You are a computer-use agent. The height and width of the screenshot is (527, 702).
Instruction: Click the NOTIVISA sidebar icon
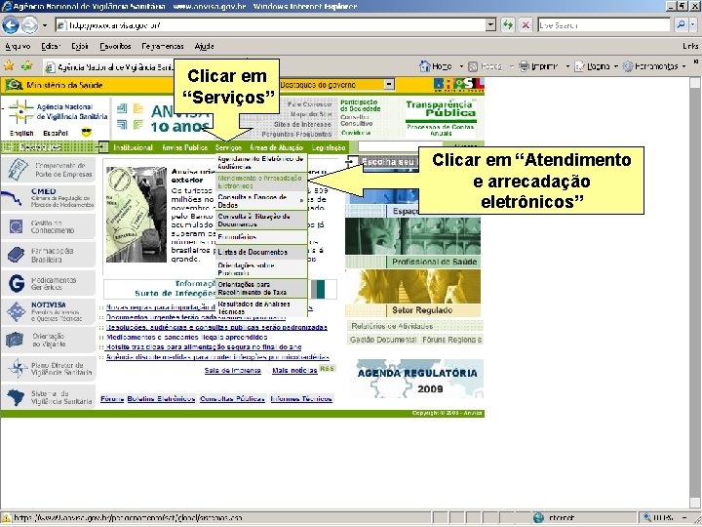(17, 312)
